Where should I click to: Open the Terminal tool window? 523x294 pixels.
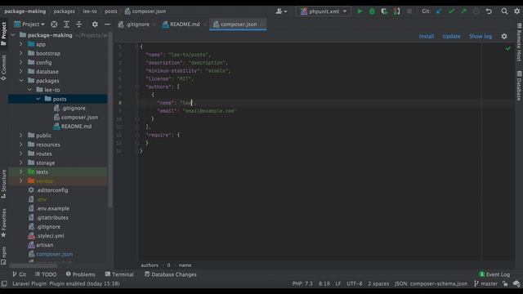coord(119,274)
